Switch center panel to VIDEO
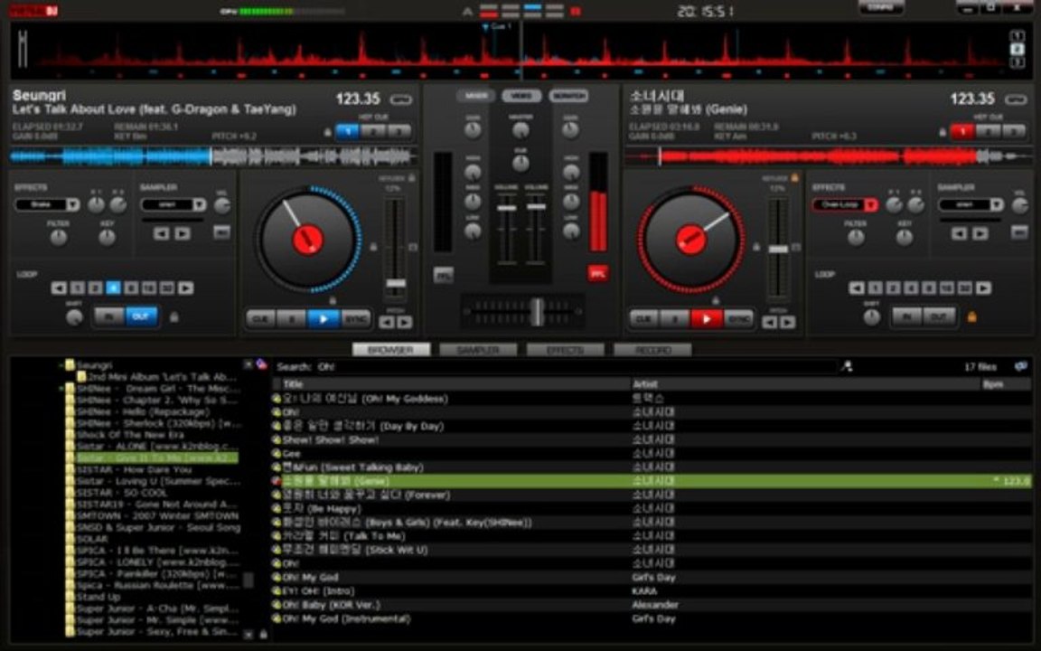 (521, 96)
